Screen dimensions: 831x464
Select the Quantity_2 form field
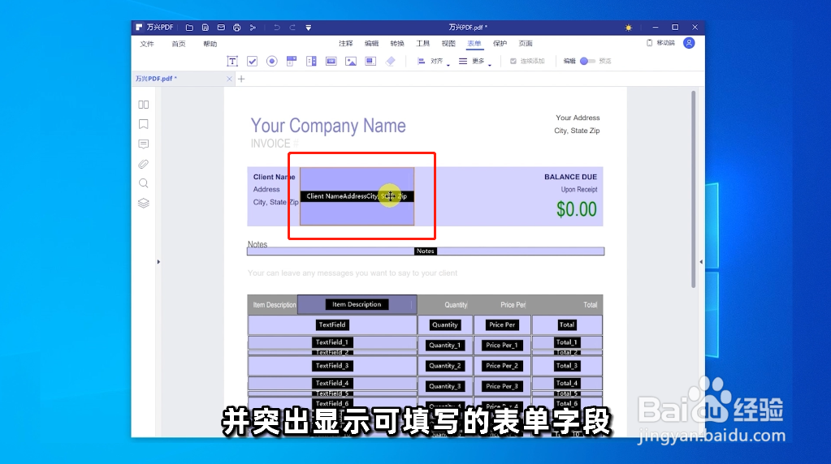[444, 366]
